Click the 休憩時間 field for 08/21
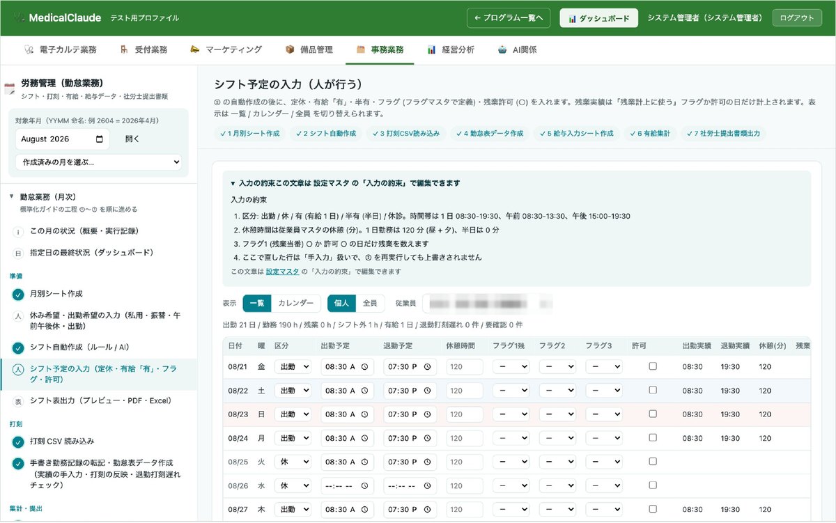The width and height of the screenshot is (836, 523). click(x=465, y=367)
